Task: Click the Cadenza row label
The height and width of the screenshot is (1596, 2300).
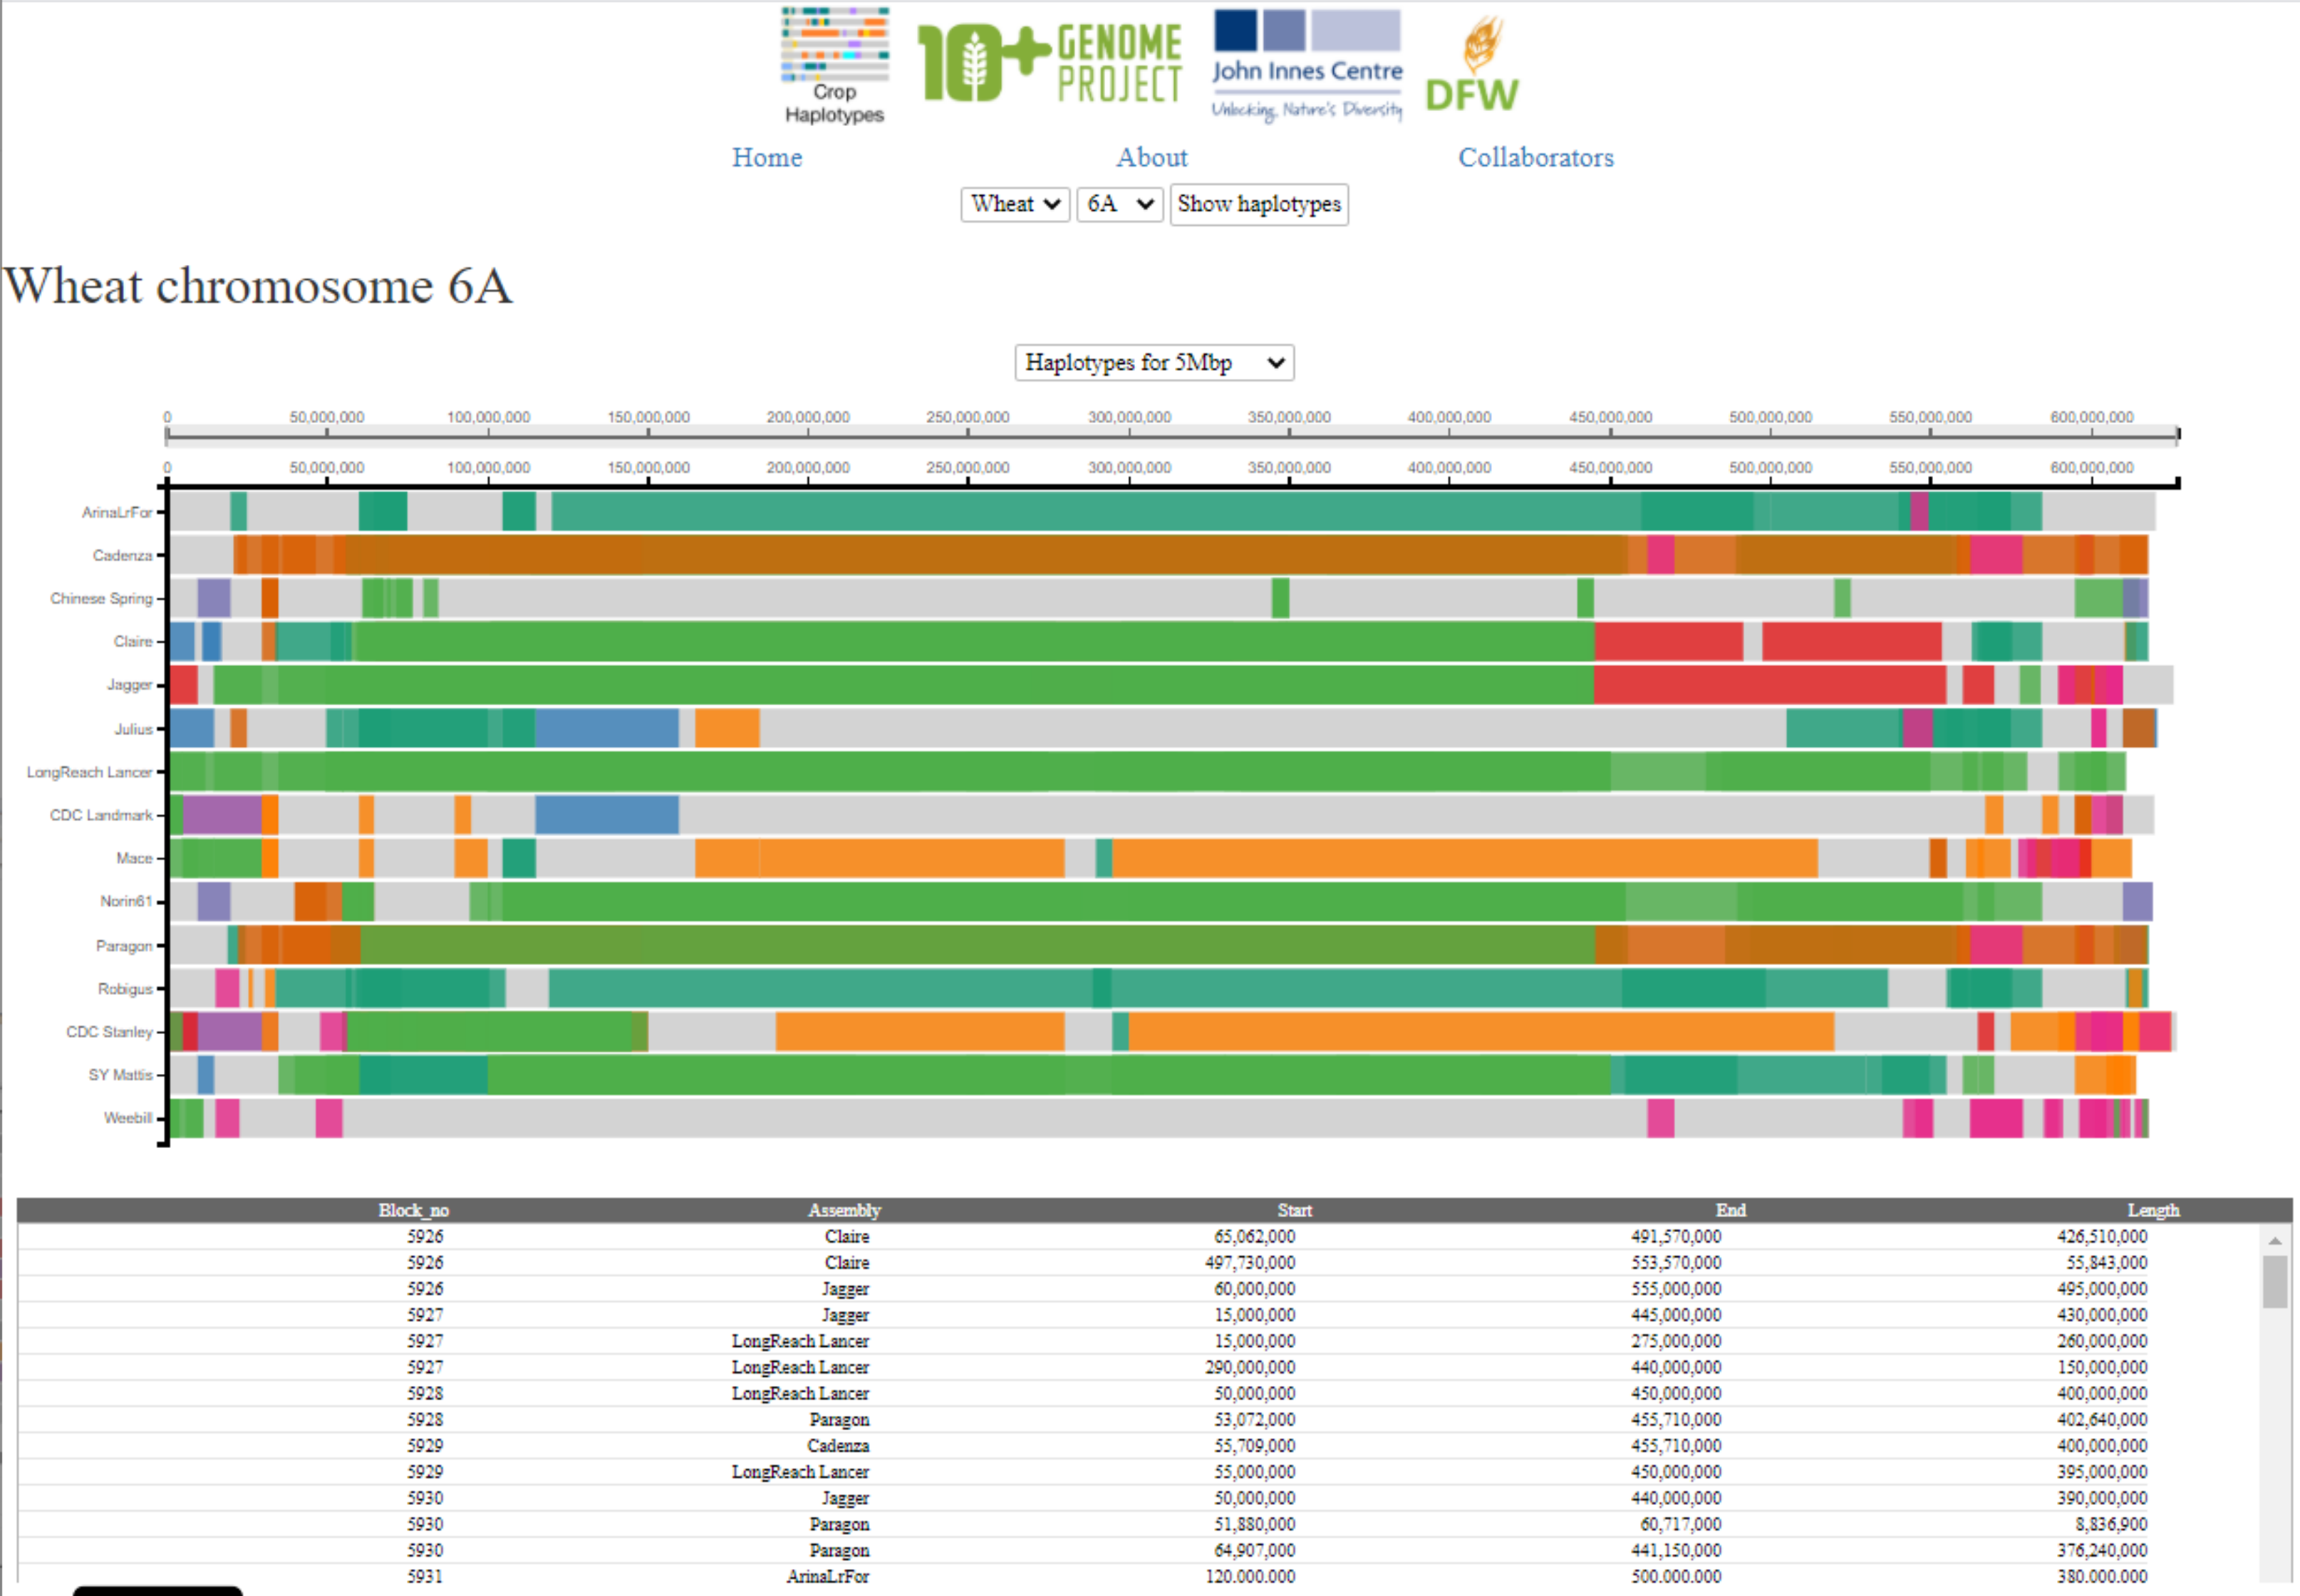Action: pos(122,555)
